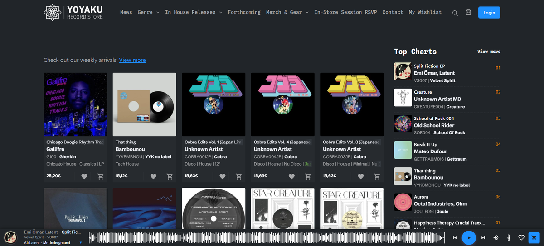
Task: Add Gallifre record to cart
Action: point(101,176)
